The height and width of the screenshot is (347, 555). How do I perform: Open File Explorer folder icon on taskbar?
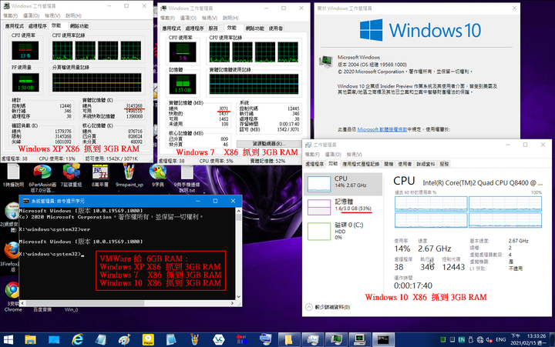[30, 340]
